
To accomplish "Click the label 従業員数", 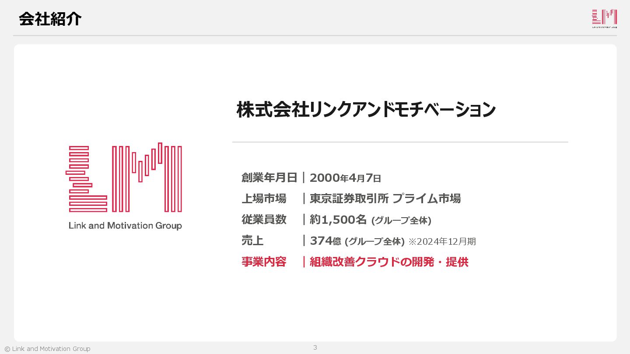I will pos(264,219).
